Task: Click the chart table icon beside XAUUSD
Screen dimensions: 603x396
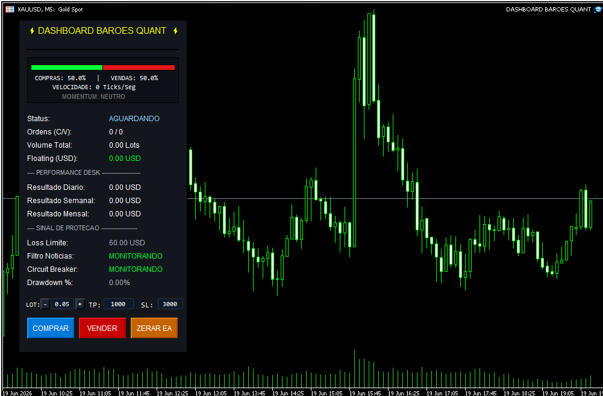Action: click(x=10, y=9)
